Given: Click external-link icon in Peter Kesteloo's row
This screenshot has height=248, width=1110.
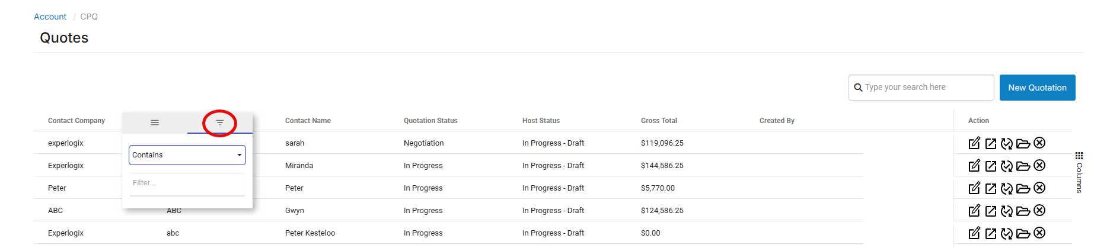Looking at the screenshot, I should coord(991,233).
